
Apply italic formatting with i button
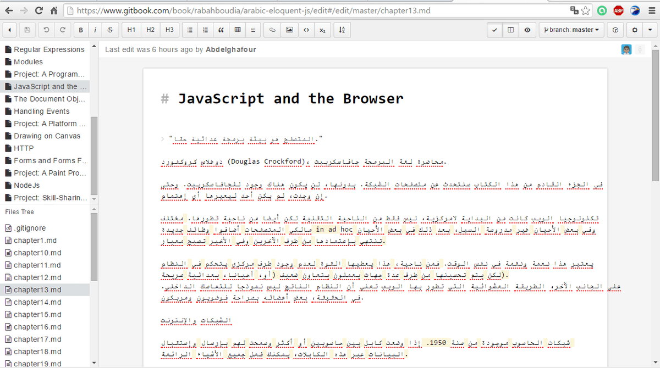[x=96, y=30]
